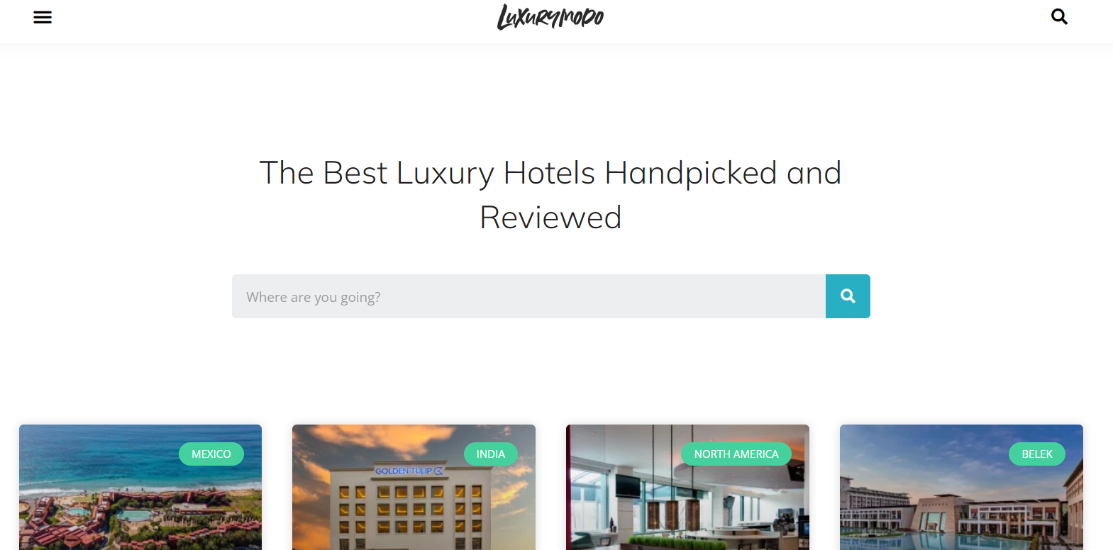This screenshot has width=1113, height=550.
Task: Select the NORTH AMERICA destination tag
Action: click(736, 454)
